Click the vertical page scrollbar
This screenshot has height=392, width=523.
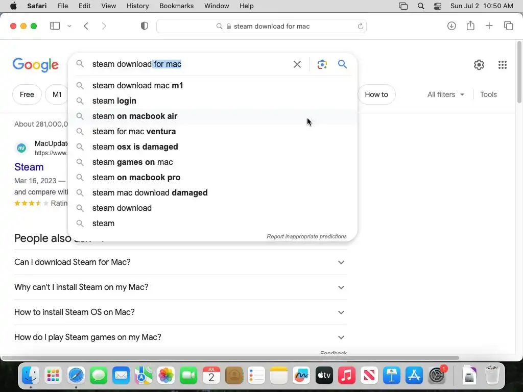point(519,71)
